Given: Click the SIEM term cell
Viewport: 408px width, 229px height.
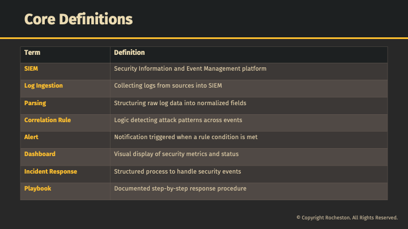Looking at the screenshot, I should tap(32, 69).
